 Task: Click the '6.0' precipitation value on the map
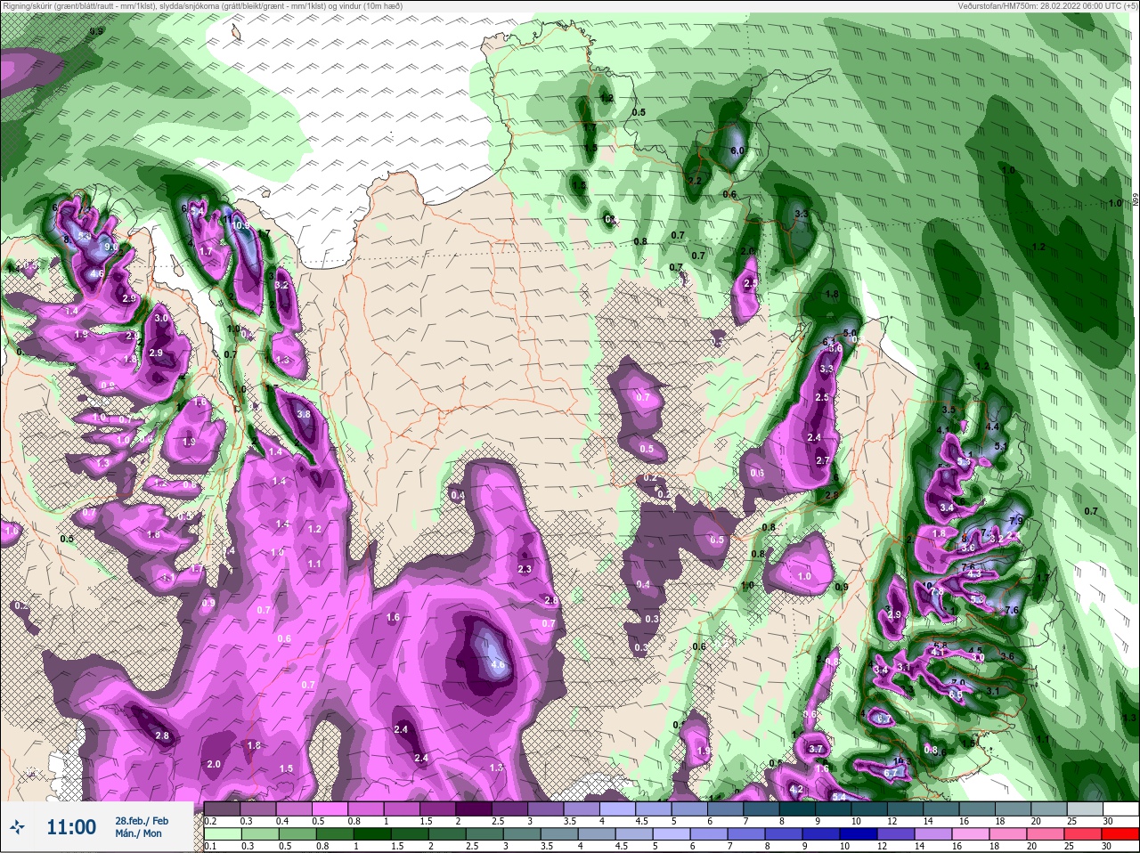(737, 151)
